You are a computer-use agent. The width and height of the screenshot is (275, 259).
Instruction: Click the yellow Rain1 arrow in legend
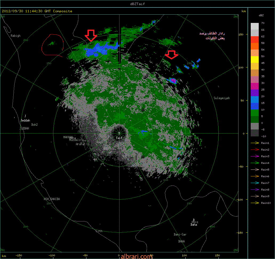255,143
